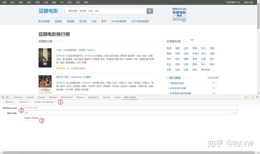The height and width of the screenshot is (154, 260).
Task: Open 排行榜 in navigation
Action: [83, 21]
